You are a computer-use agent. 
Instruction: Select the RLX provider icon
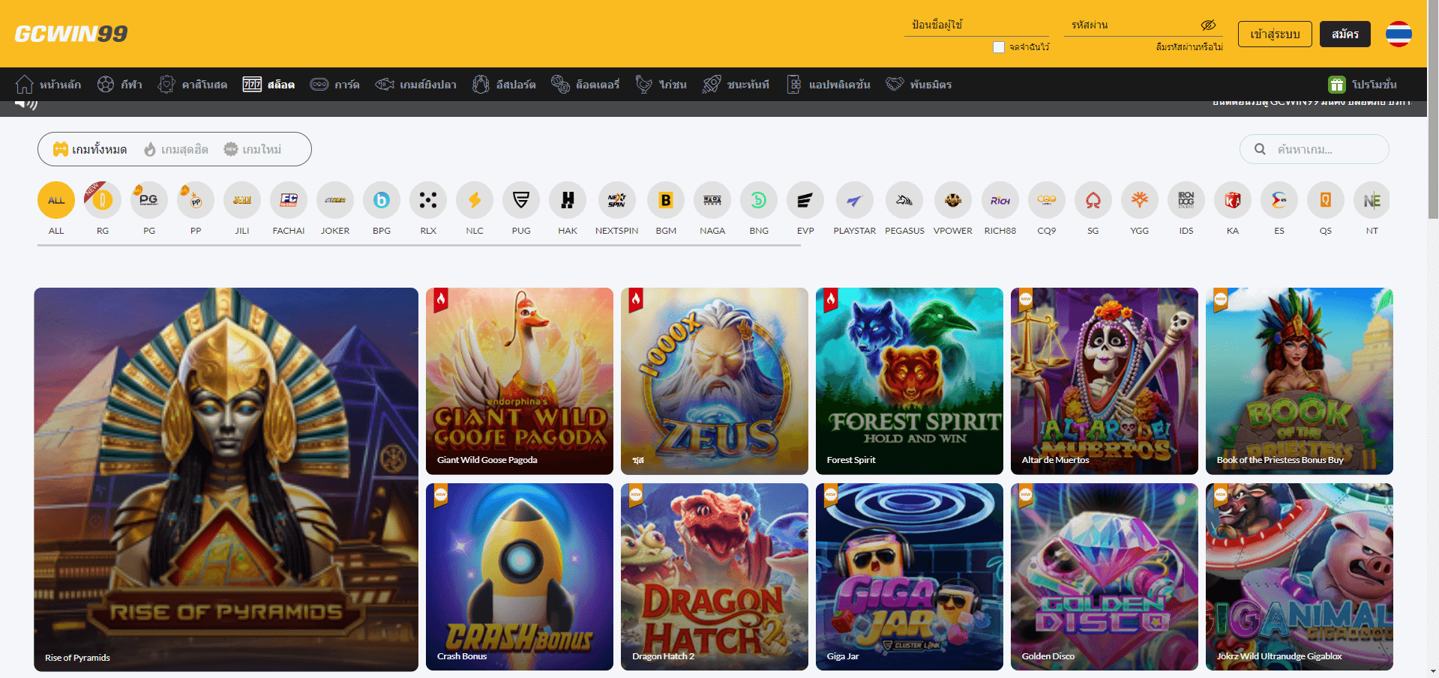[x=428, y=200]
